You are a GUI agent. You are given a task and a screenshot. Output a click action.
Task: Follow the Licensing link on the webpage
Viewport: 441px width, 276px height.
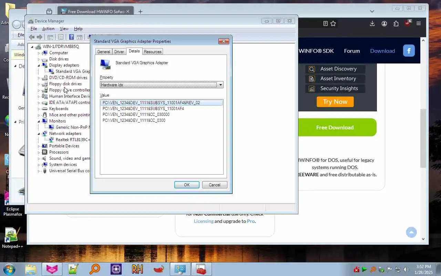pos(204,221)
